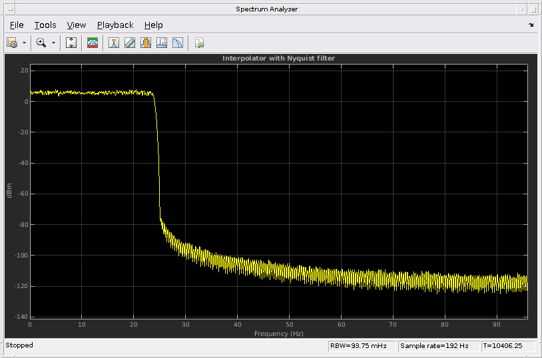542x358 pixels.
Task: Open the CCDF Measurements tool
Action: click(x=177, y=43)
